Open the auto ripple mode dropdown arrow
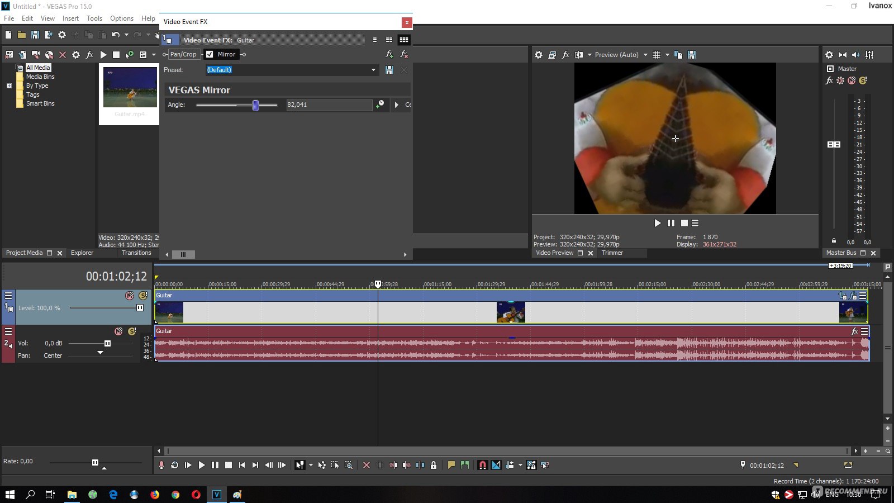 [520, 465]
